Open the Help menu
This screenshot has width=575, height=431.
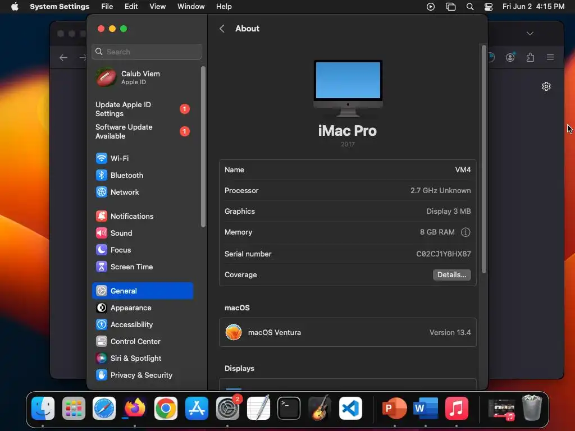pos(223,7)
